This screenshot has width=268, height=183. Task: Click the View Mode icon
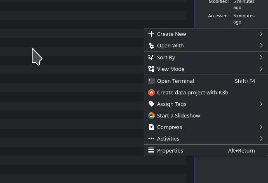pyautogui.click(x=151, y=69)
